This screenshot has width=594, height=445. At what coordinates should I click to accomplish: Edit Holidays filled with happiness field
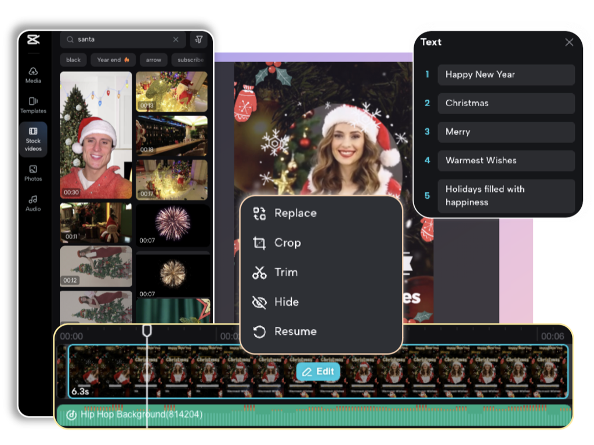(x=506, y=196)
